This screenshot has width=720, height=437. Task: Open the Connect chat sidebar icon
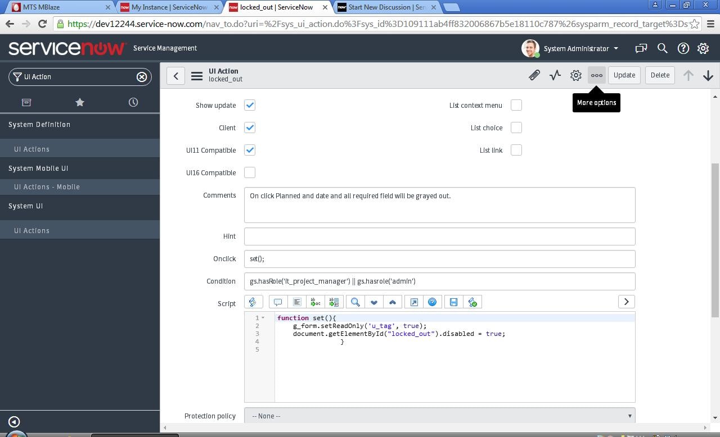(x=641, y=48)
